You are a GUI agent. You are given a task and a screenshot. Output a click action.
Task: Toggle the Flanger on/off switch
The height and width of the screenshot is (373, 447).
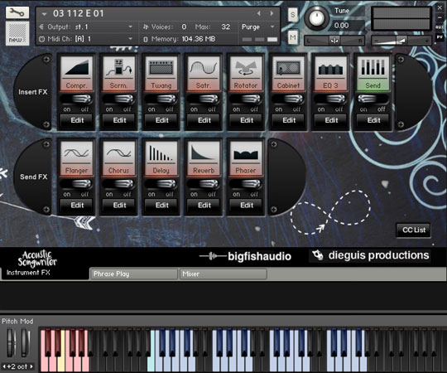[76, 184]
